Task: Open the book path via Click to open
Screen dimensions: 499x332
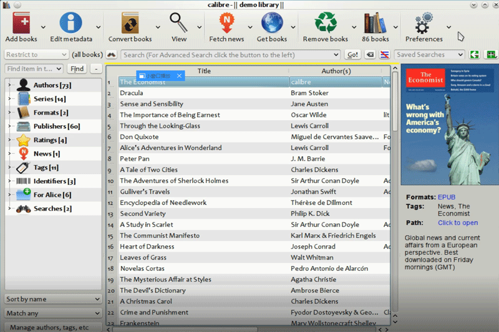Action: click(x=457, y=223)
